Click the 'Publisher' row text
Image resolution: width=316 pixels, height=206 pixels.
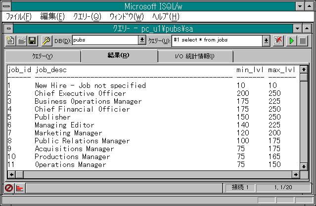point(52,117)
